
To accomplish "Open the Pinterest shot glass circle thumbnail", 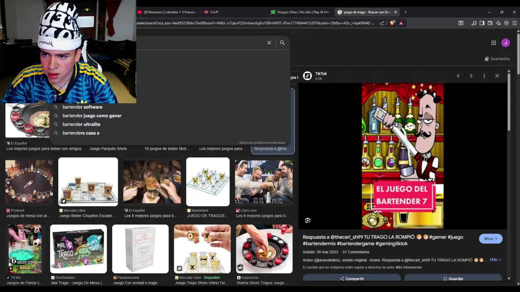I will pos(29,182).
